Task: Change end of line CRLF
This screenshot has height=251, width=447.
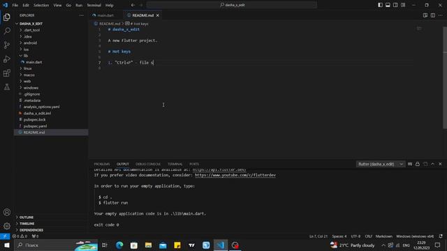Action: (368, 236)
